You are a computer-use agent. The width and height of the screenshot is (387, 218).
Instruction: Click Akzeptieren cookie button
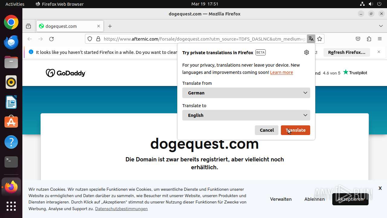[350, 199]
